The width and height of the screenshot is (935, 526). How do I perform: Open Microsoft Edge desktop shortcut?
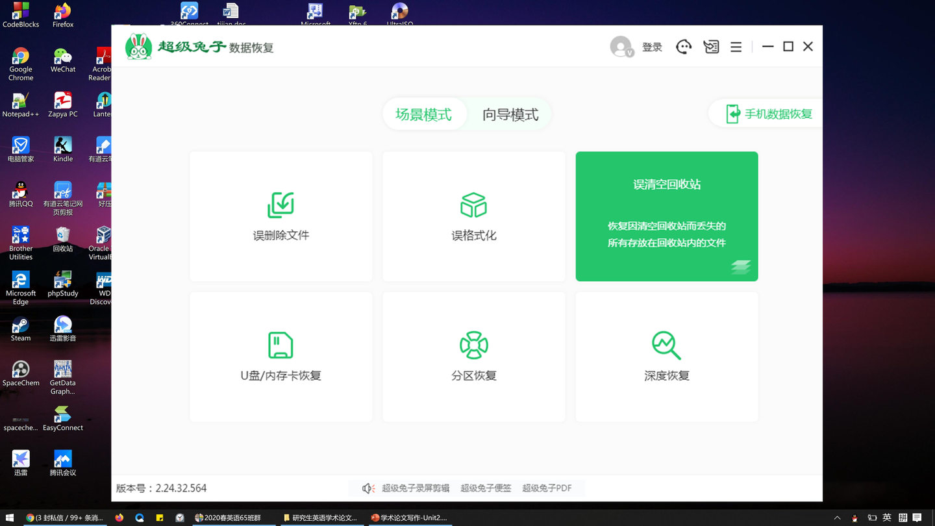tap(21, 288)
